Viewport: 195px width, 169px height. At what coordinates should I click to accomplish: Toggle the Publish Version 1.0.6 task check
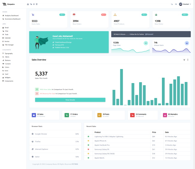(x=53, y=47)
